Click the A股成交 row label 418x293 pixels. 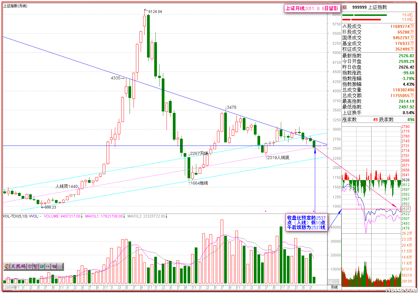coord(352,26)
